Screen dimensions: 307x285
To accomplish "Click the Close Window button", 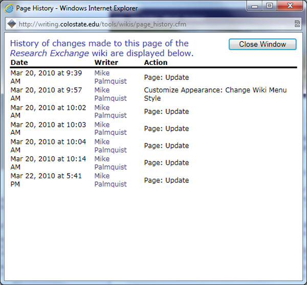I will tap(262, 44).
